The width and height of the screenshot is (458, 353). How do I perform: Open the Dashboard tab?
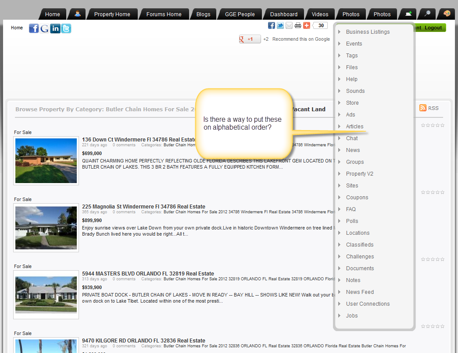(283, 14)
